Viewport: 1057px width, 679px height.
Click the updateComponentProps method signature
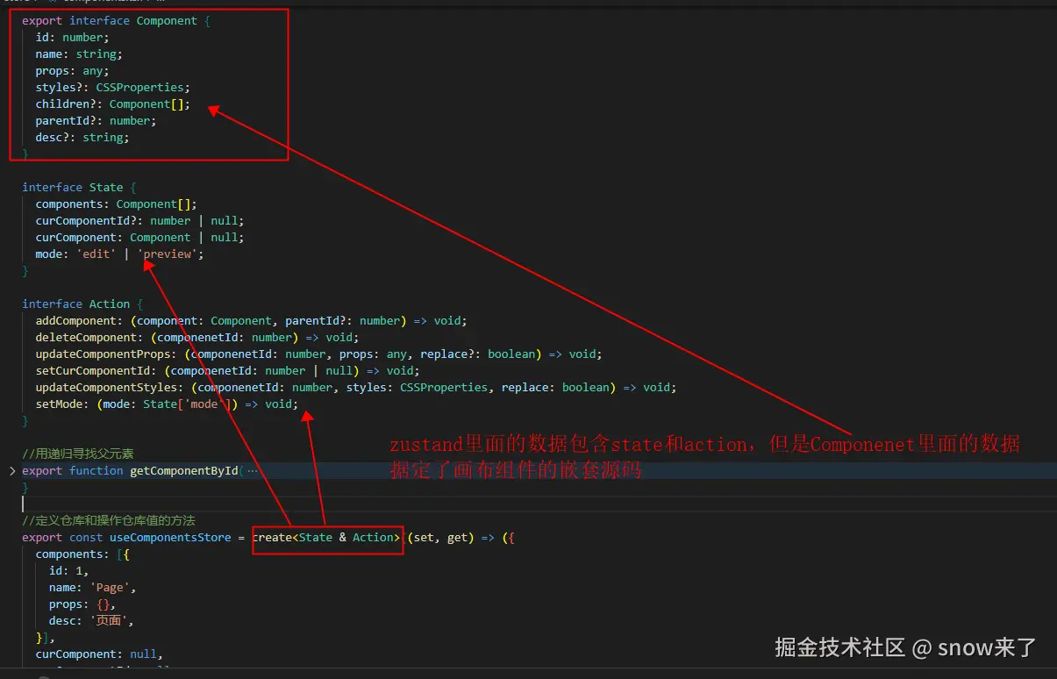(319, 354)
